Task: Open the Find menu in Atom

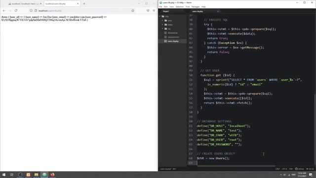Action: [188, 6]
